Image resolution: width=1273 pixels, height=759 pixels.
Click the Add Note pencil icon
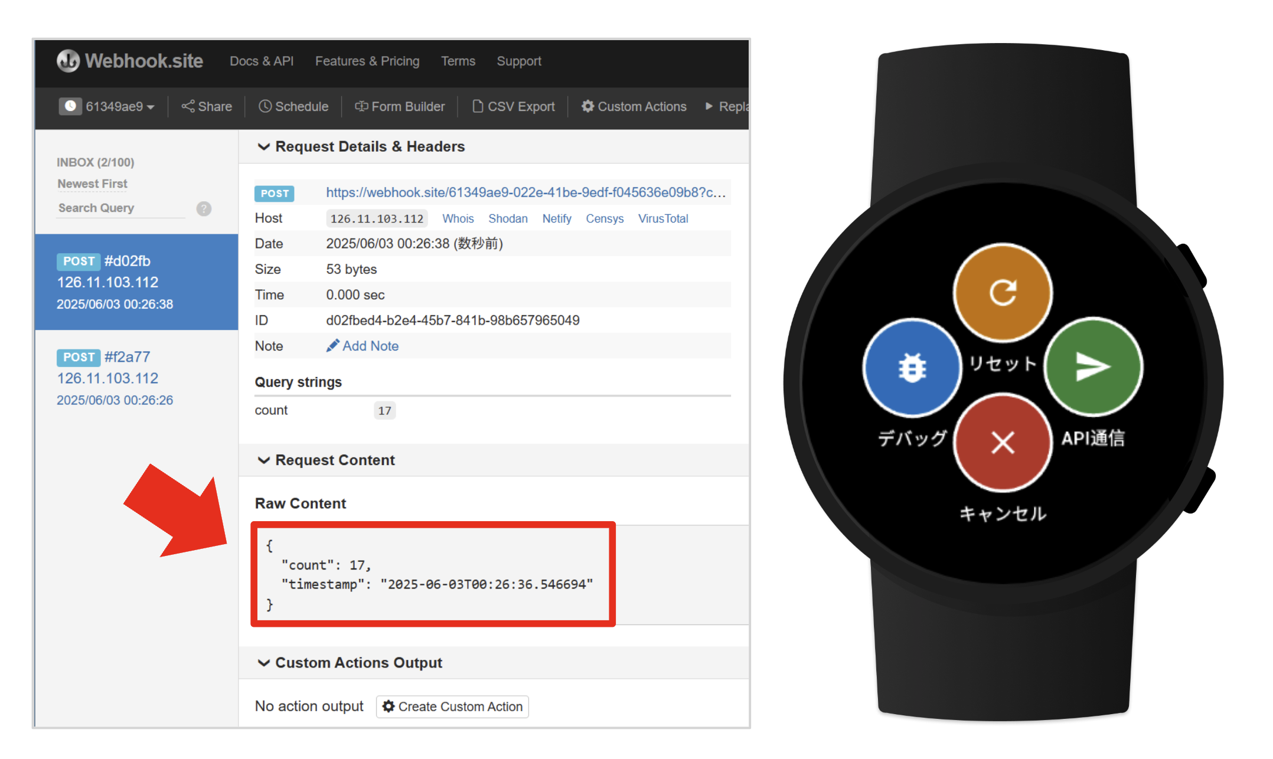click(x=332, y=346)
